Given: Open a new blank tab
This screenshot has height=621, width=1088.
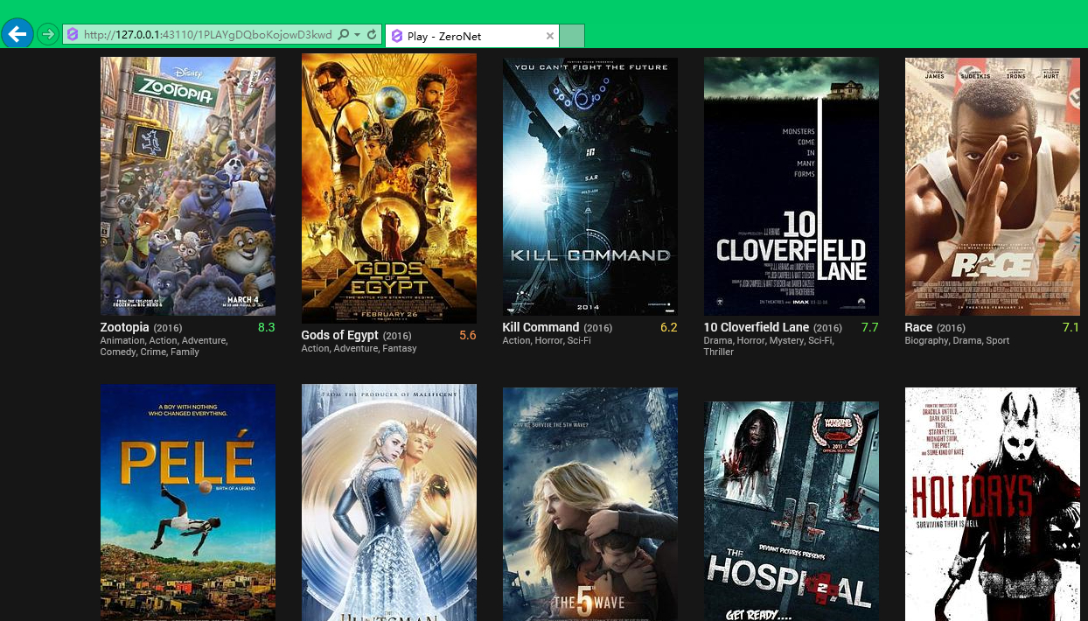Looking at the screenshot, I should (572, 36).
